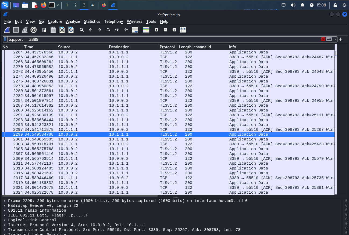Open capture options via the gear icon
Screen dimensions: 349x235
34,30
